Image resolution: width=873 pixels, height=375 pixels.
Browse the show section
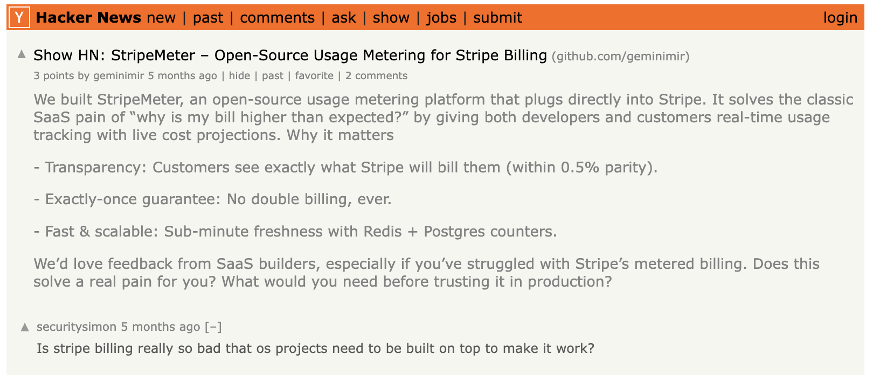pyautogui.click(x=391, y=17)
